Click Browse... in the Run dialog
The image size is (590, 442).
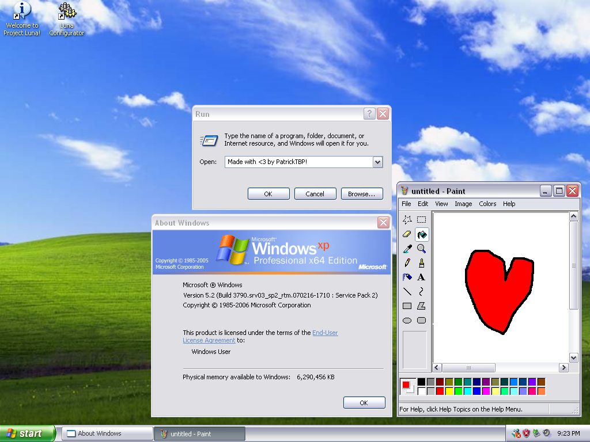[x=362, y=194]
